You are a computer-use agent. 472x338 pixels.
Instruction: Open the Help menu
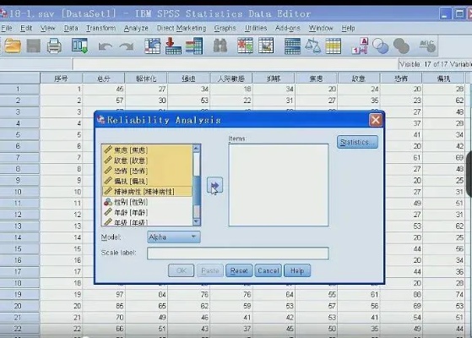[x=348, y=29]
